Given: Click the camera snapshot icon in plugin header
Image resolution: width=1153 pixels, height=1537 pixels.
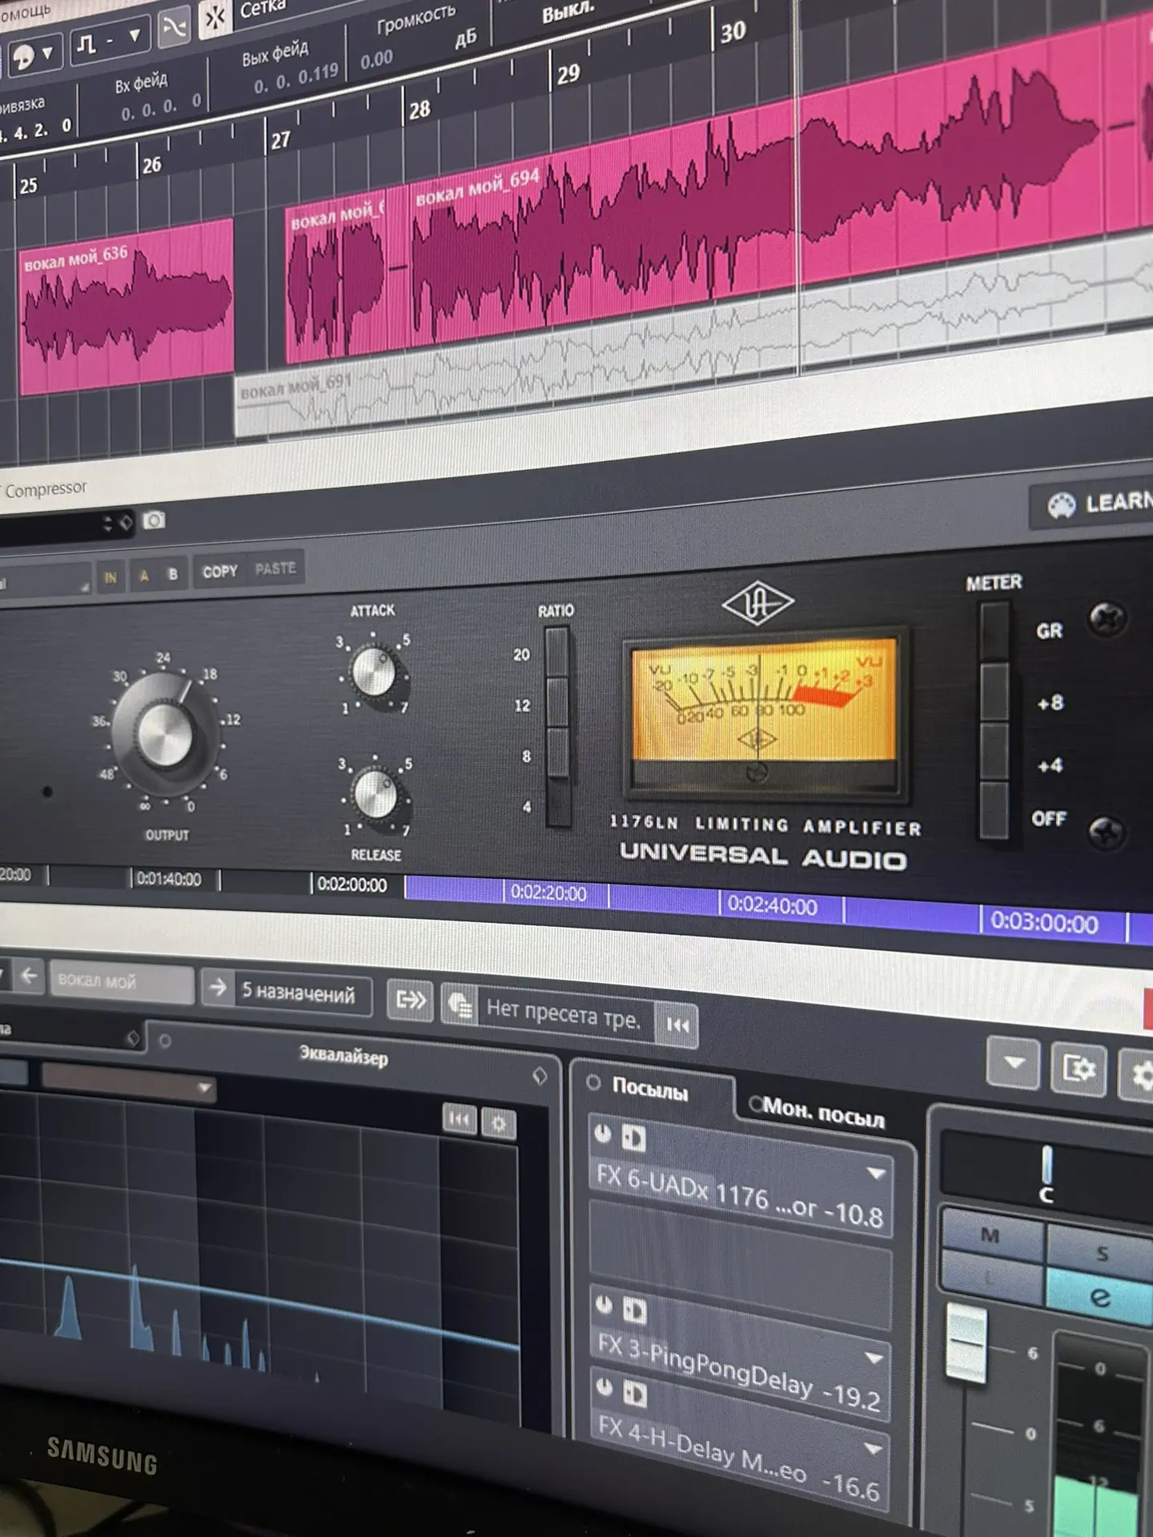Looking at the screenshot, I should tap(154, 520).
